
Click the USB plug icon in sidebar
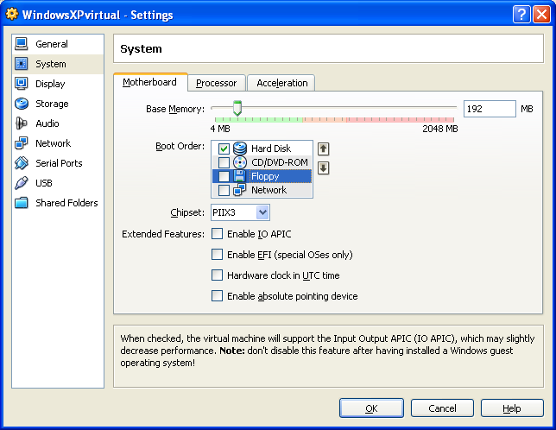[22, 183]
